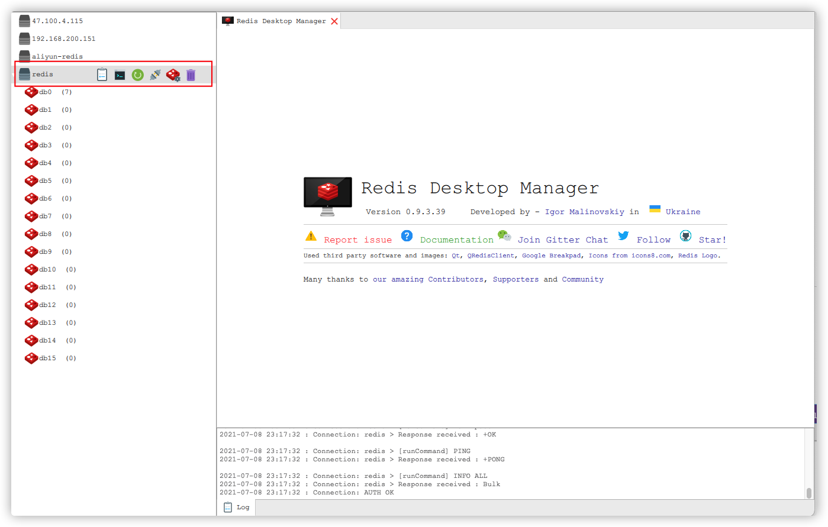Click the Contributors link

(x=456, y=280)
